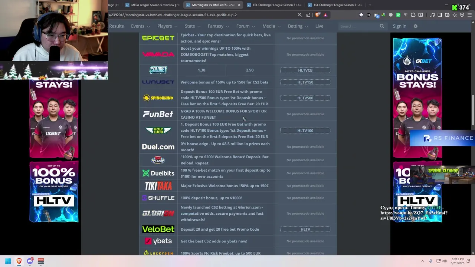
Task: Click the share page icon in the address bar
Action: (x=308, y=15)
